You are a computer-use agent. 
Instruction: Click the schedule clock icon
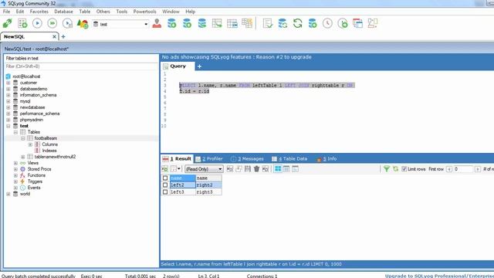(x=327, y=24)
